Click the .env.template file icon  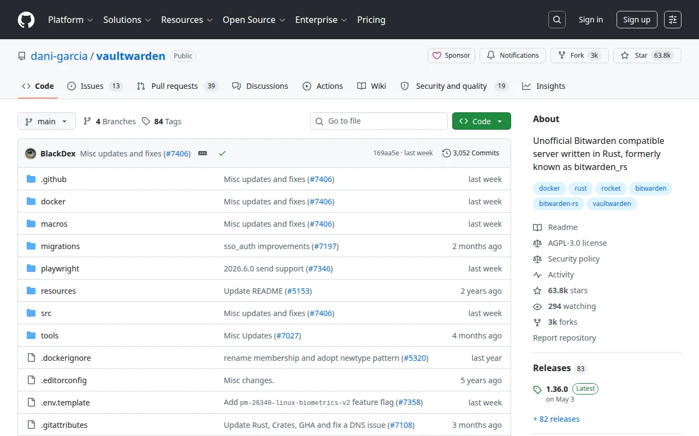click(x=31, y=403)
